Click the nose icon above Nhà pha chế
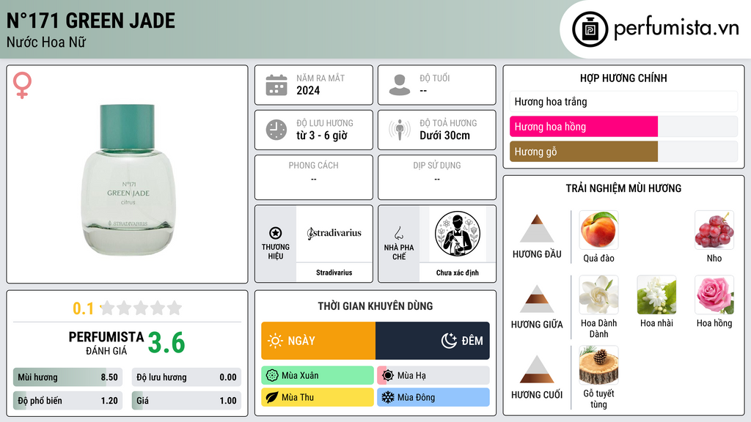751x422 pixels. 398,233
